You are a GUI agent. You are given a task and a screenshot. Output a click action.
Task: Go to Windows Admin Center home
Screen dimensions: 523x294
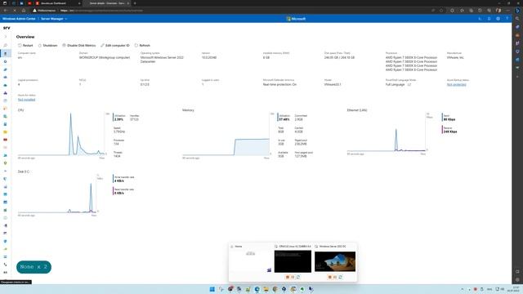click(x=19, y=19)
